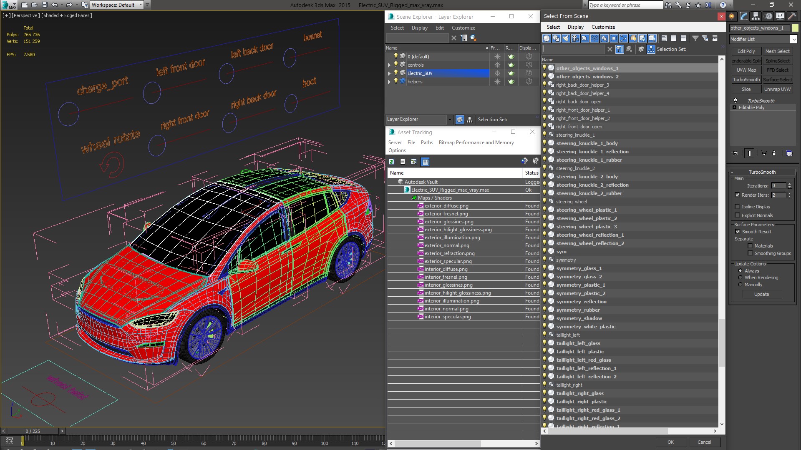This screenshot has height=450, width=801.
Task: Open Bitmap Performance and Memory menu
Action: point(476,142)
